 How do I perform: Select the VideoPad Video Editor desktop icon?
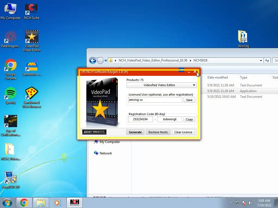32,41
